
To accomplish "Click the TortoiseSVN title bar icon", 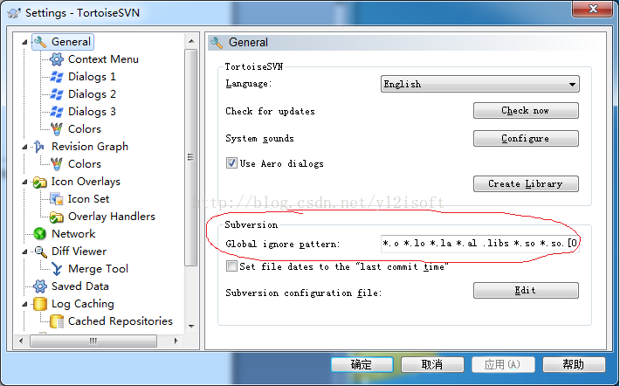I will tap(14, 13).
